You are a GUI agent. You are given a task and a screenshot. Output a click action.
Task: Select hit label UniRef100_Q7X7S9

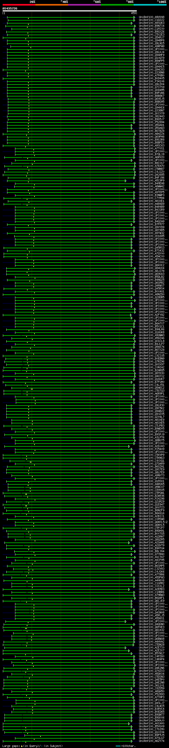(152, 87)
